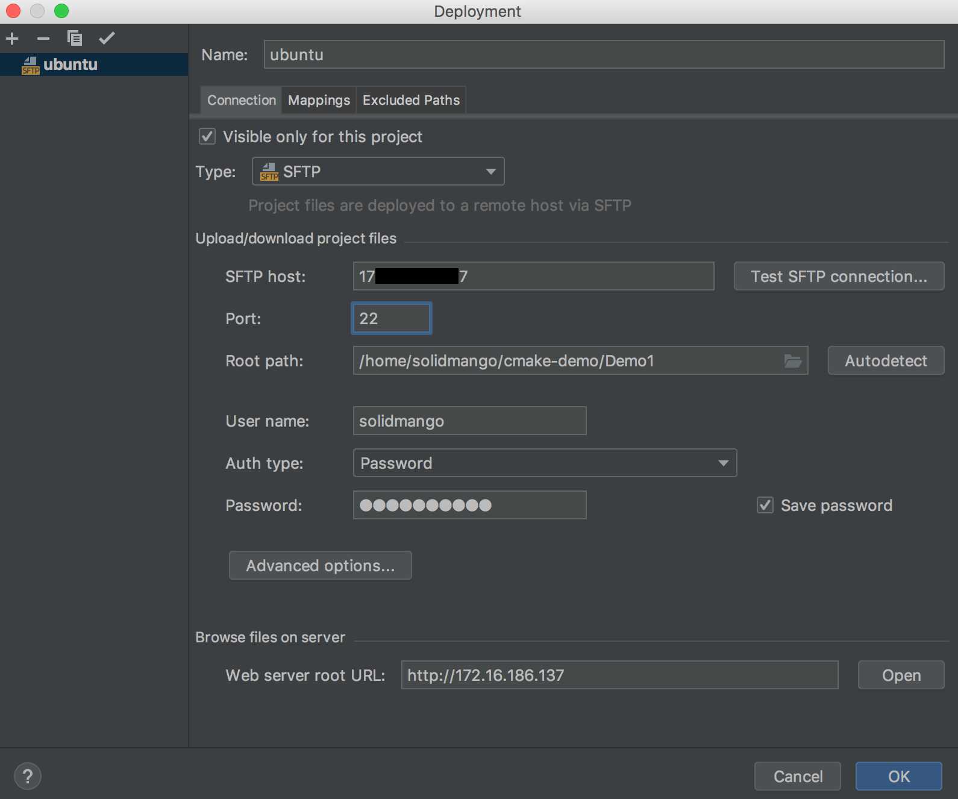Cancel the Deployment dialog
Viewport: 958px width, 799px height.
coord(798,776)
